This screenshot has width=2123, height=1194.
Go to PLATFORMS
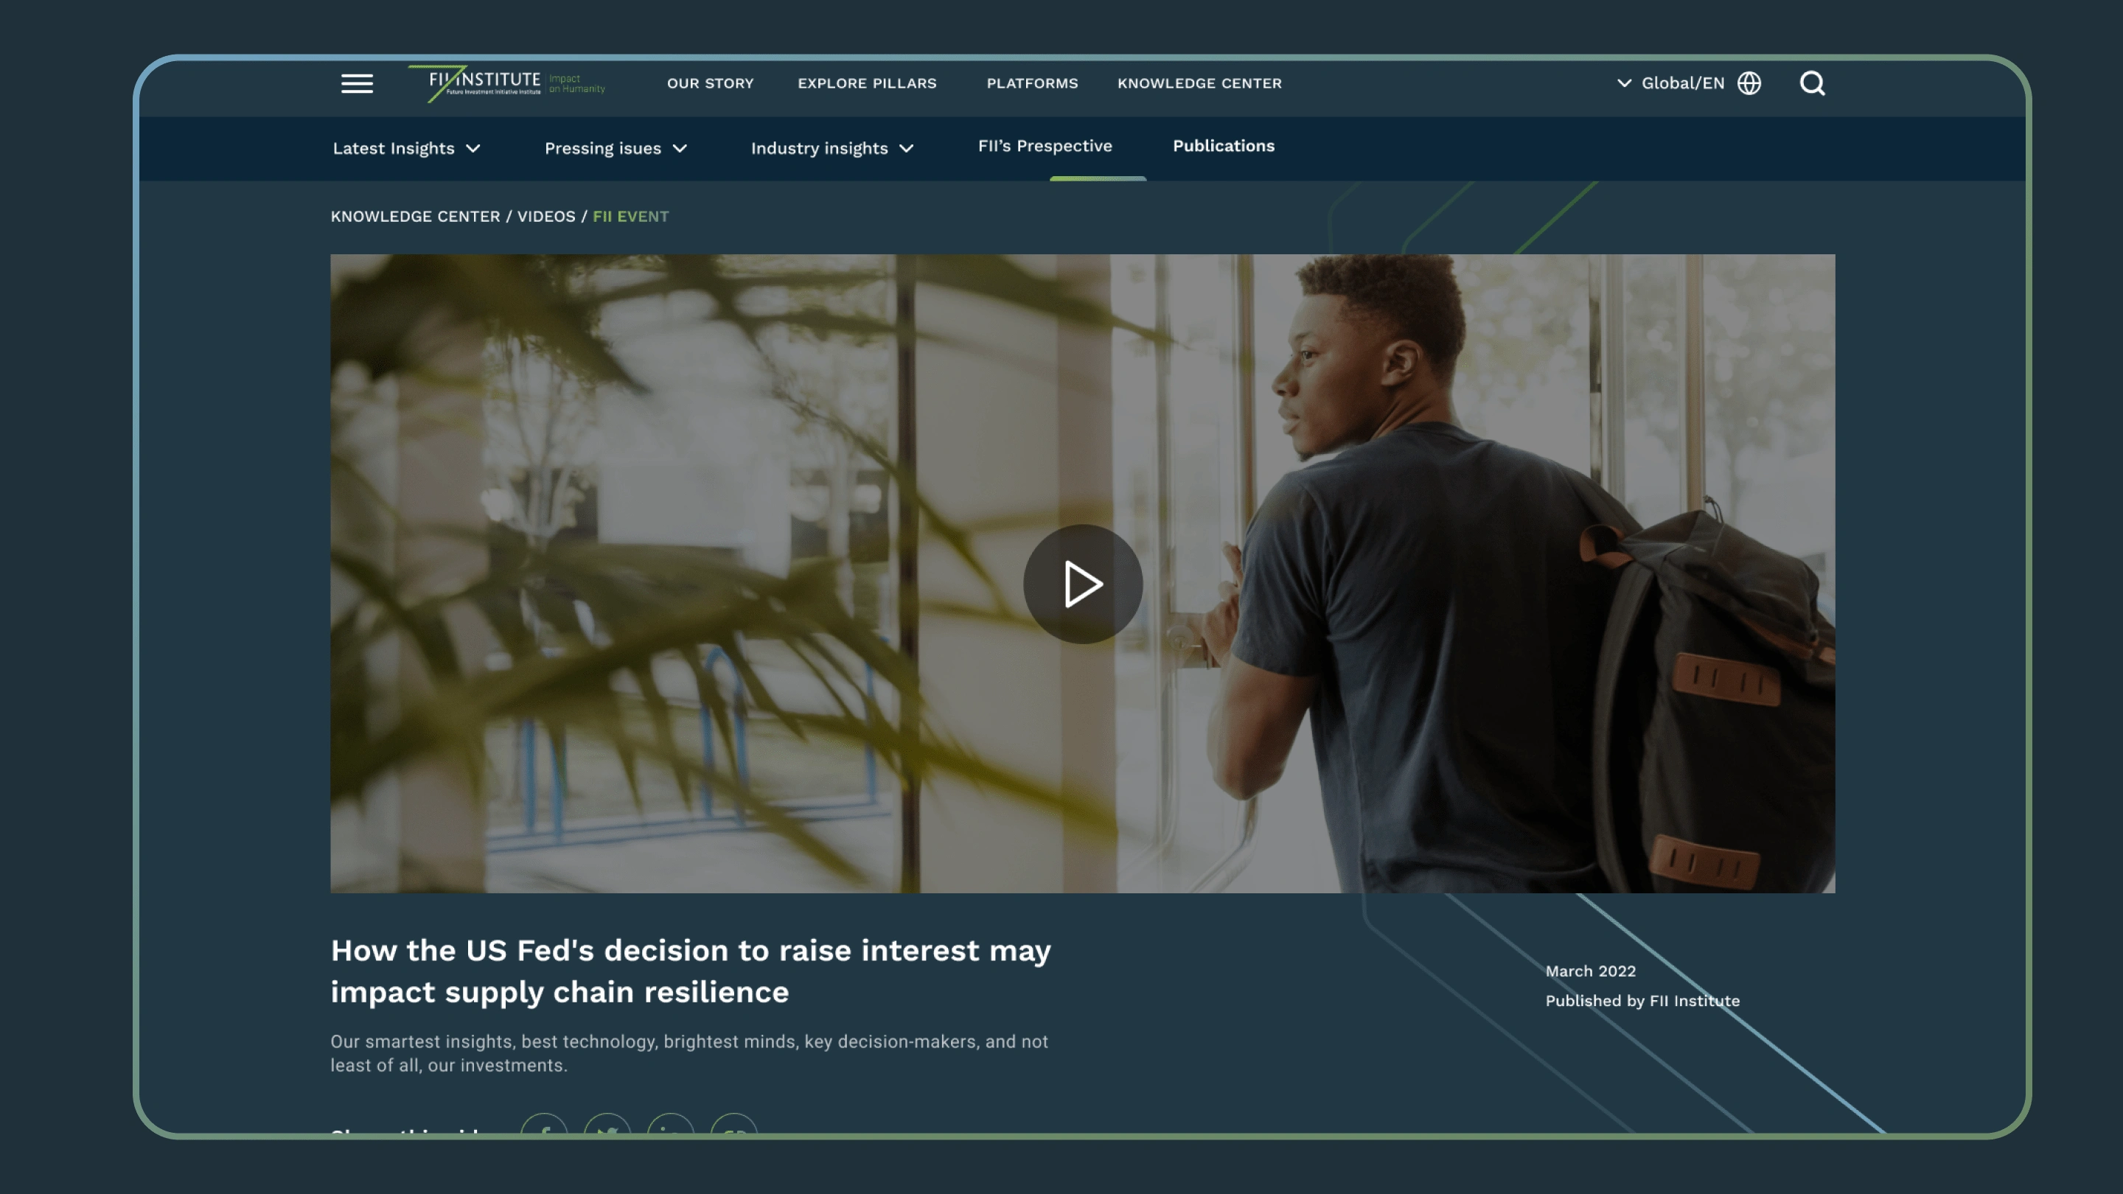(x=1032, y=83)
